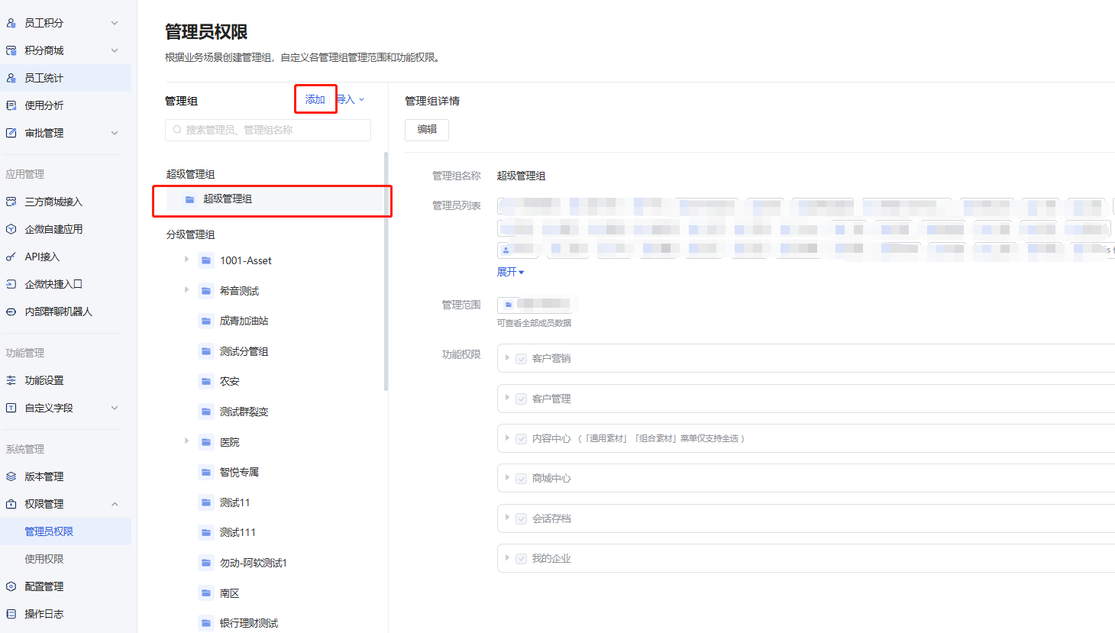Click the 企微自建应用 cube icon

click(11, 229)
